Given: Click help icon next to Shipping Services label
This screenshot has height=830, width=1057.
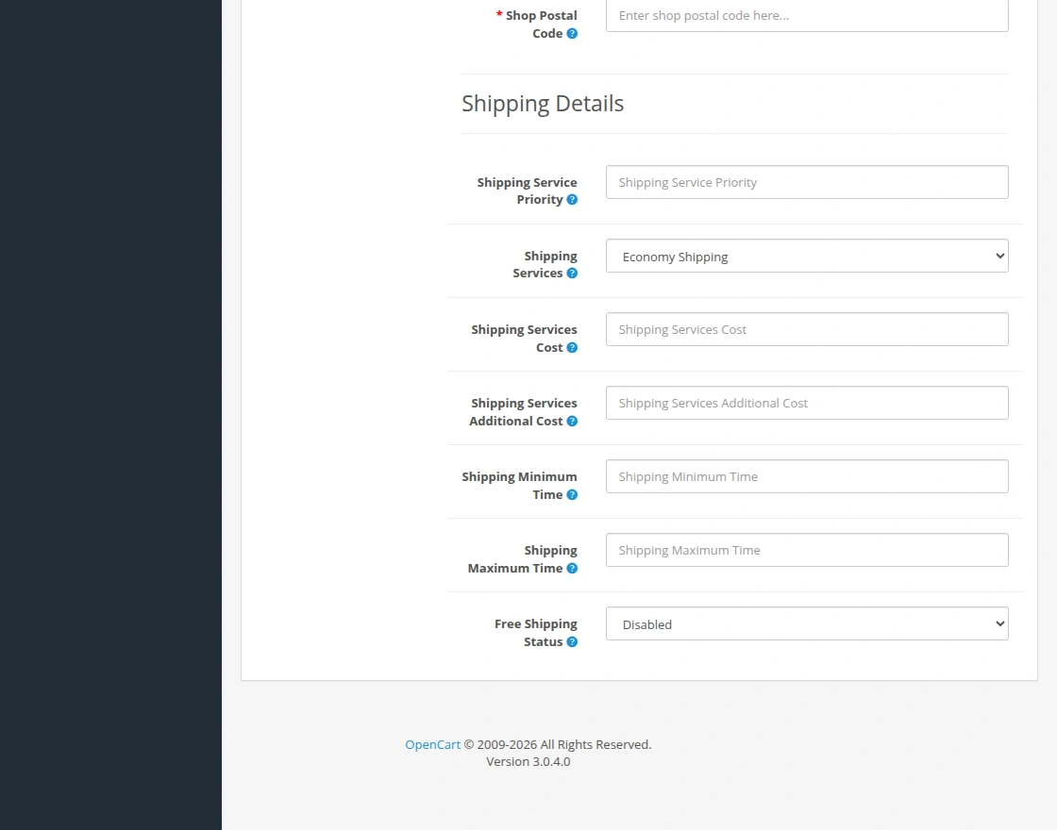Looking at the screenshot, I should (572, 273).
